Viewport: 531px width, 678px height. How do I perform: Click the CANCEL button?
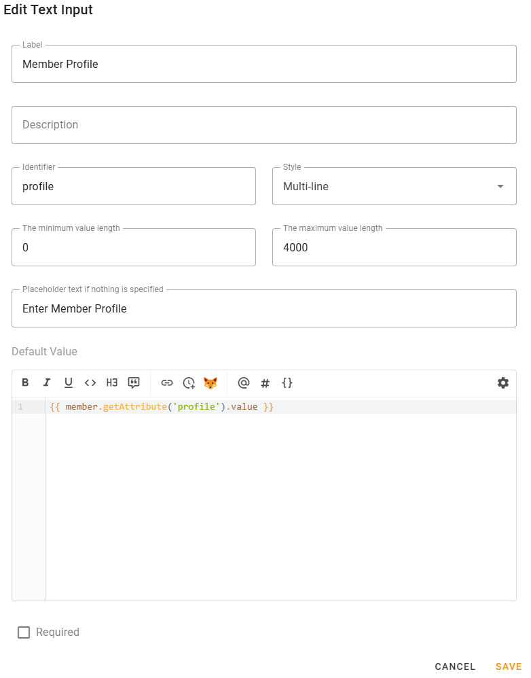pos(455,666)
